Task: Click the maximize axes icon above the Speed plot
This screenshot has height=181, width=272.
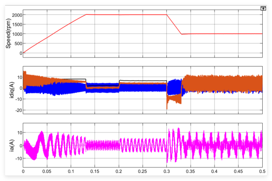Action: click(x=263, y=9)
